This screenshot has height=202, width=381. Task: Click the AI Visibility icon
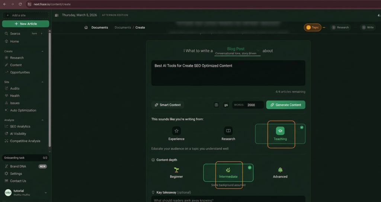(7, 134)
